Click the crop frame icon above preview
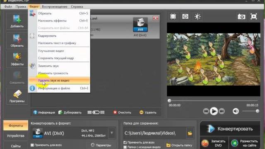Viewport: 265px width, 149px height. (173, 17)
